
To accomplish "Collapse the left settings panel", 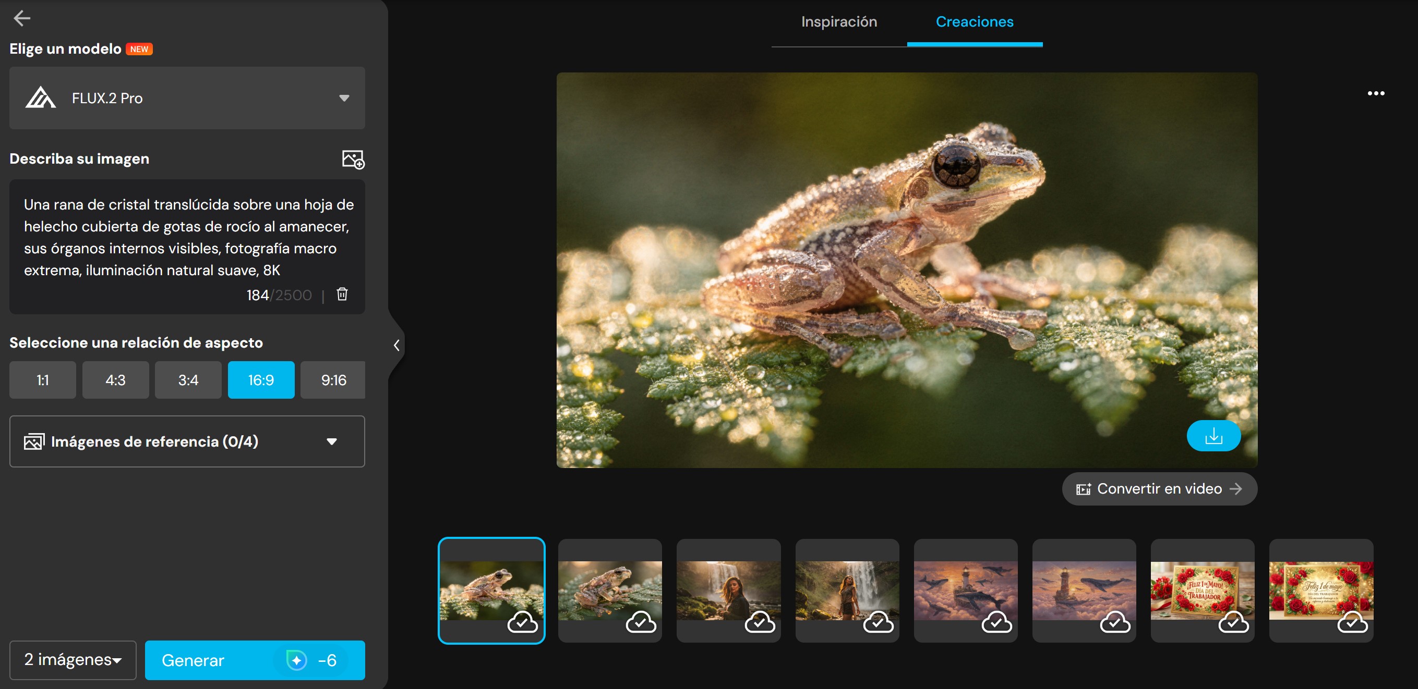I will (x=396, y=346).
